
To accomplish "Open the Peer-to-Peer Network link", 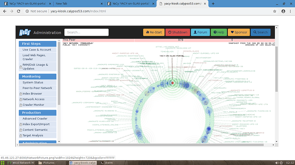I will tap(37, 88).
